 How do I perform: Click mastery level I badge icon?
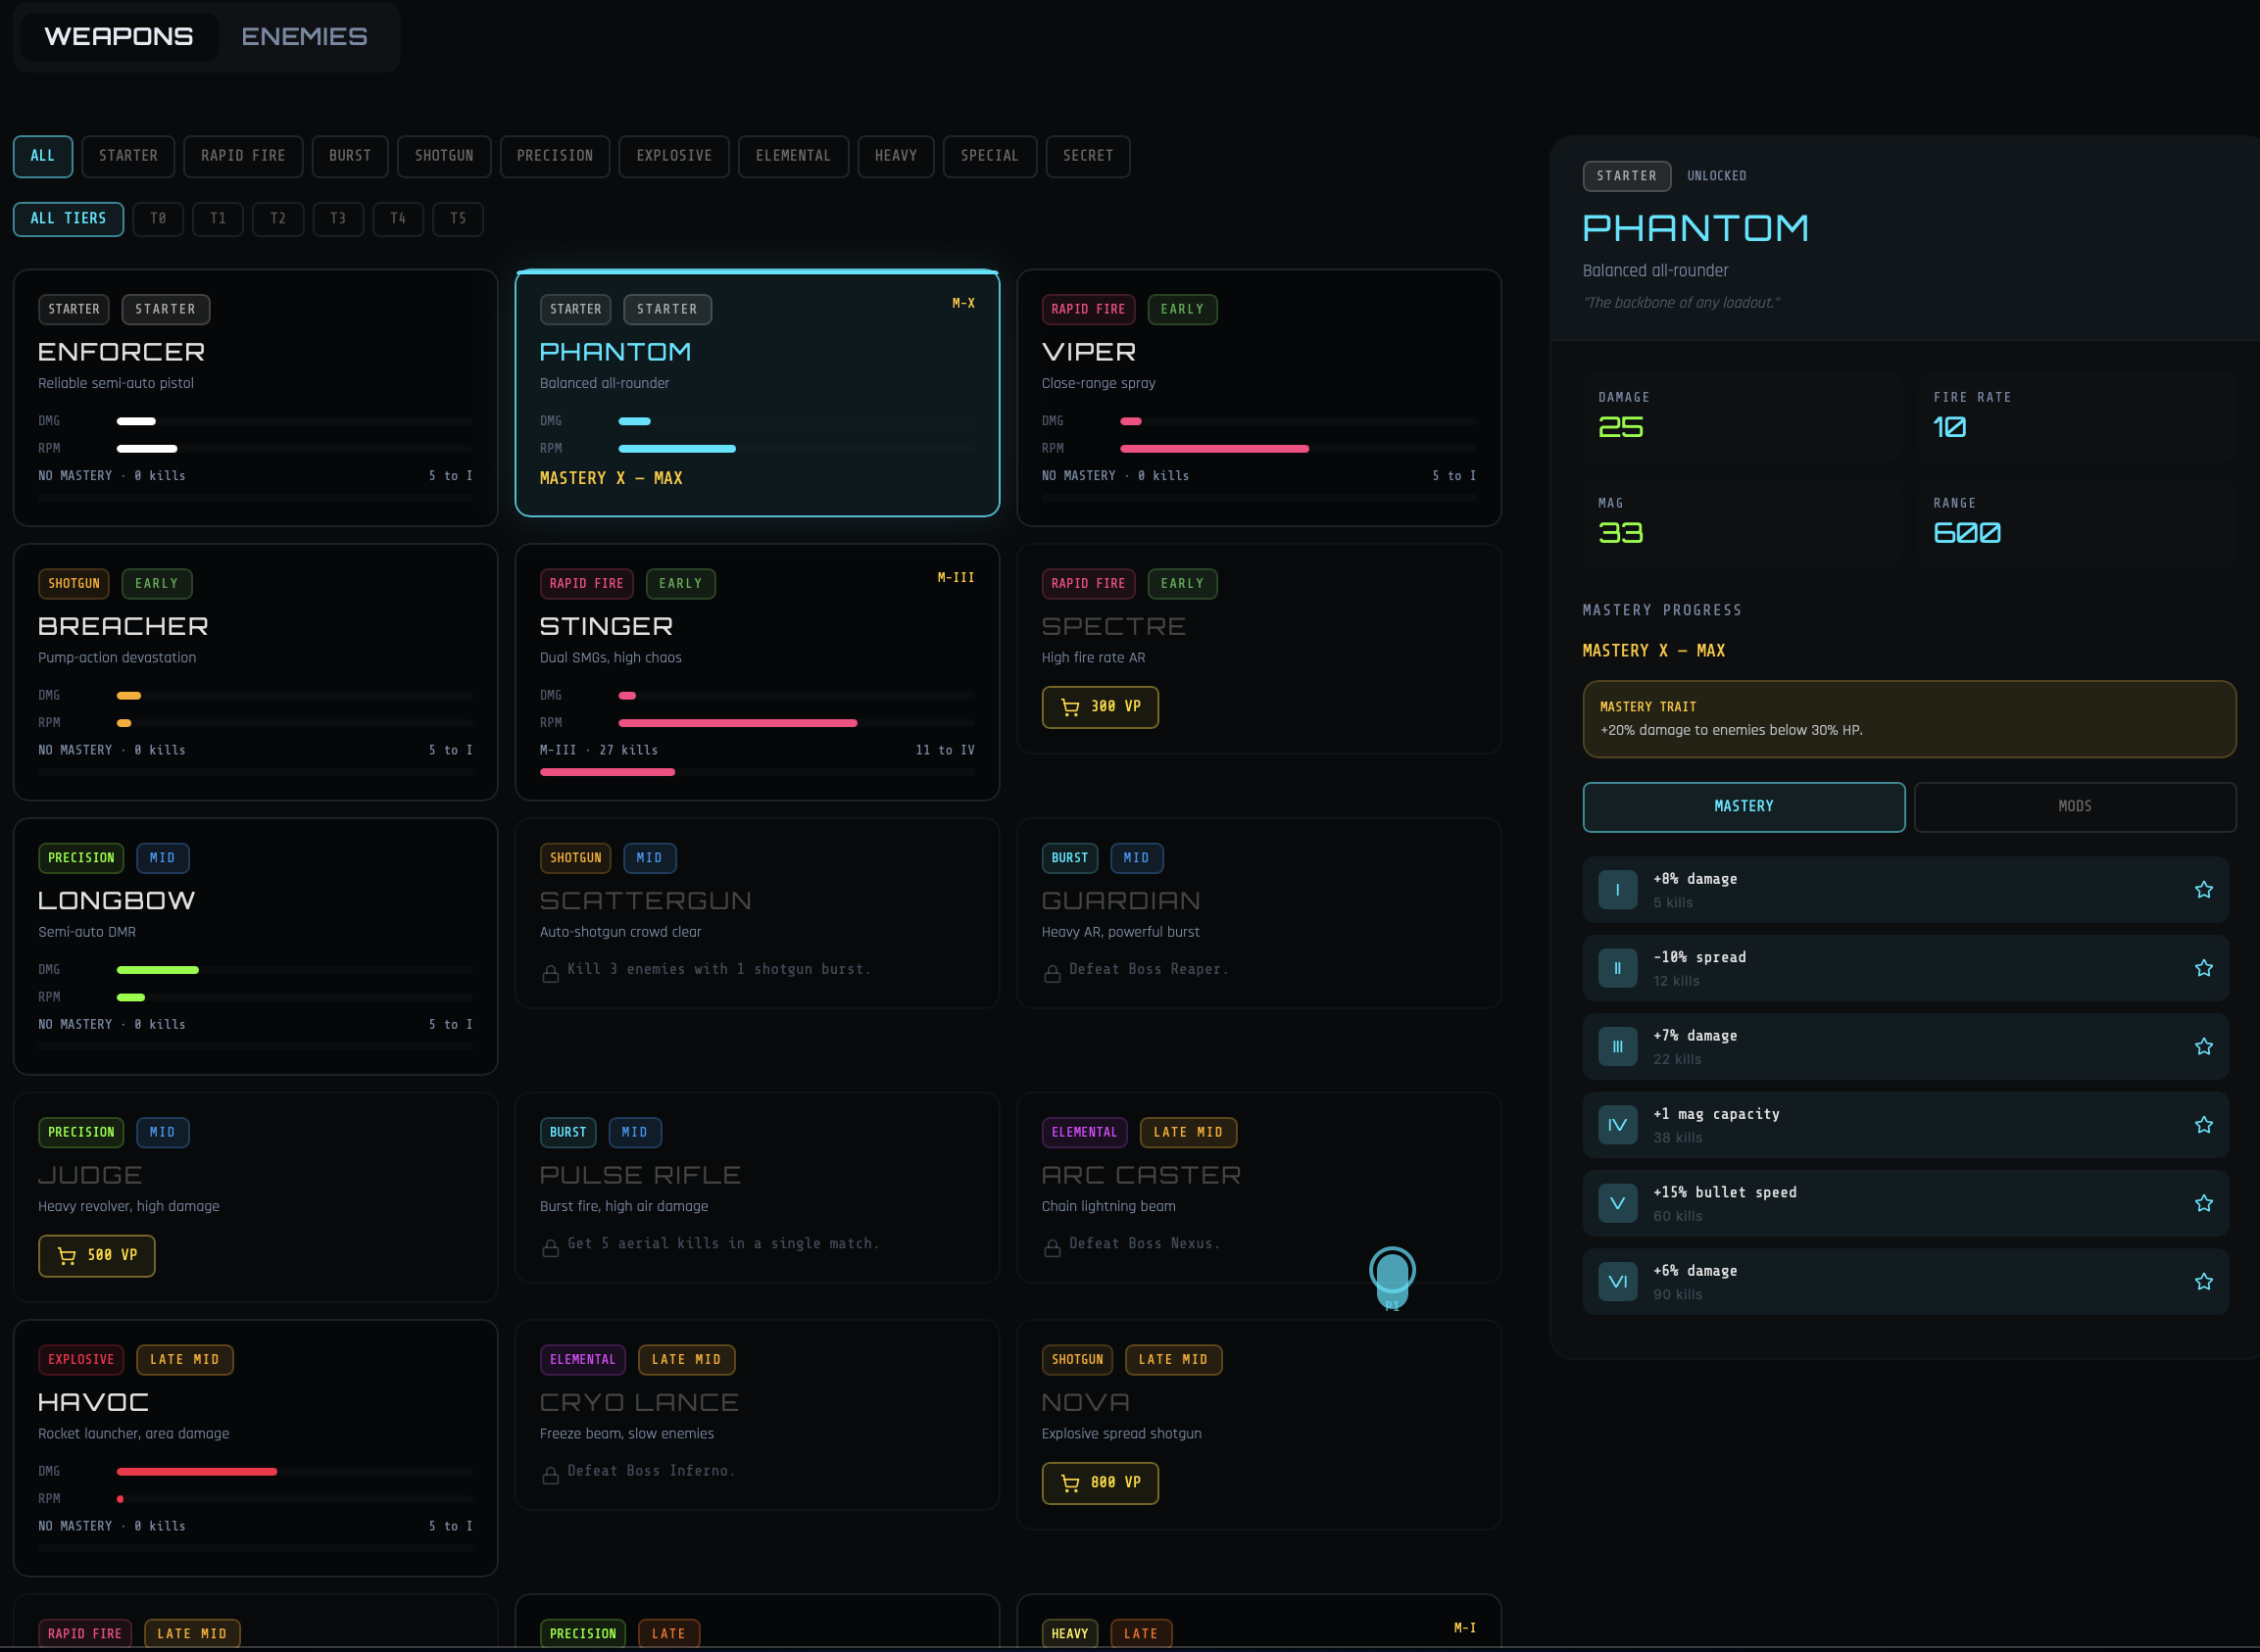pos(1617,890)
